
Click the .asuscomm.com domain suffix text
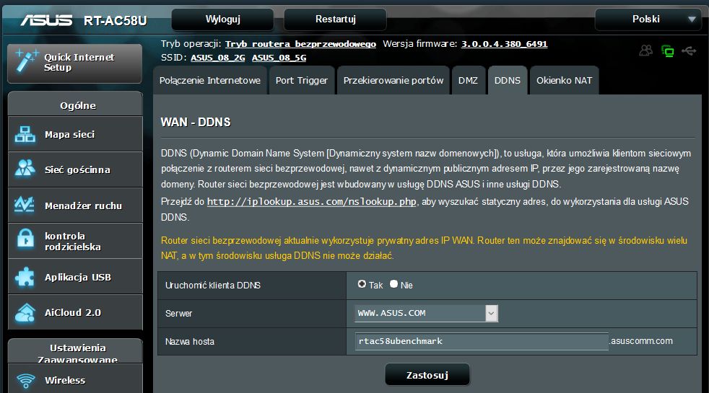[641, 341]
